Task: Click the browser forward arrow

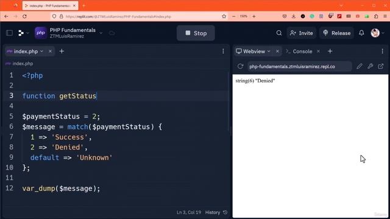Action: click(x=15, y=16)
